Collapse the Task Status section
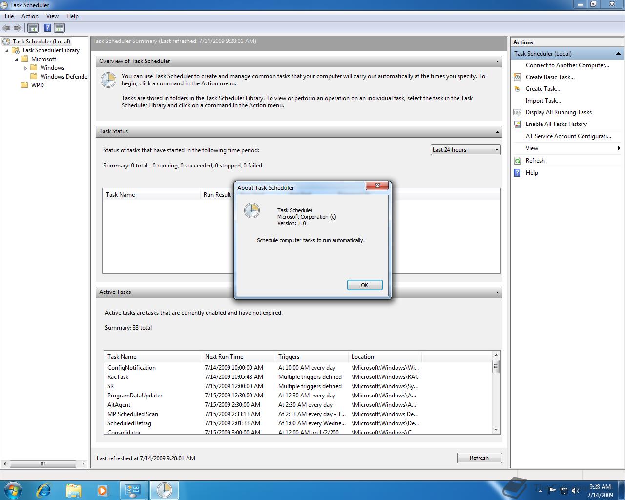The width and height of the screenshot is (625, 500). click(497, 132)
